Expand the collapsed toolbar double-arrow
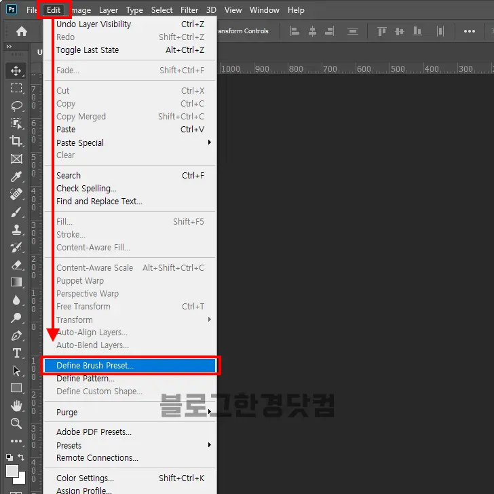This screenshot has height=494, width=494. point(9,46)
